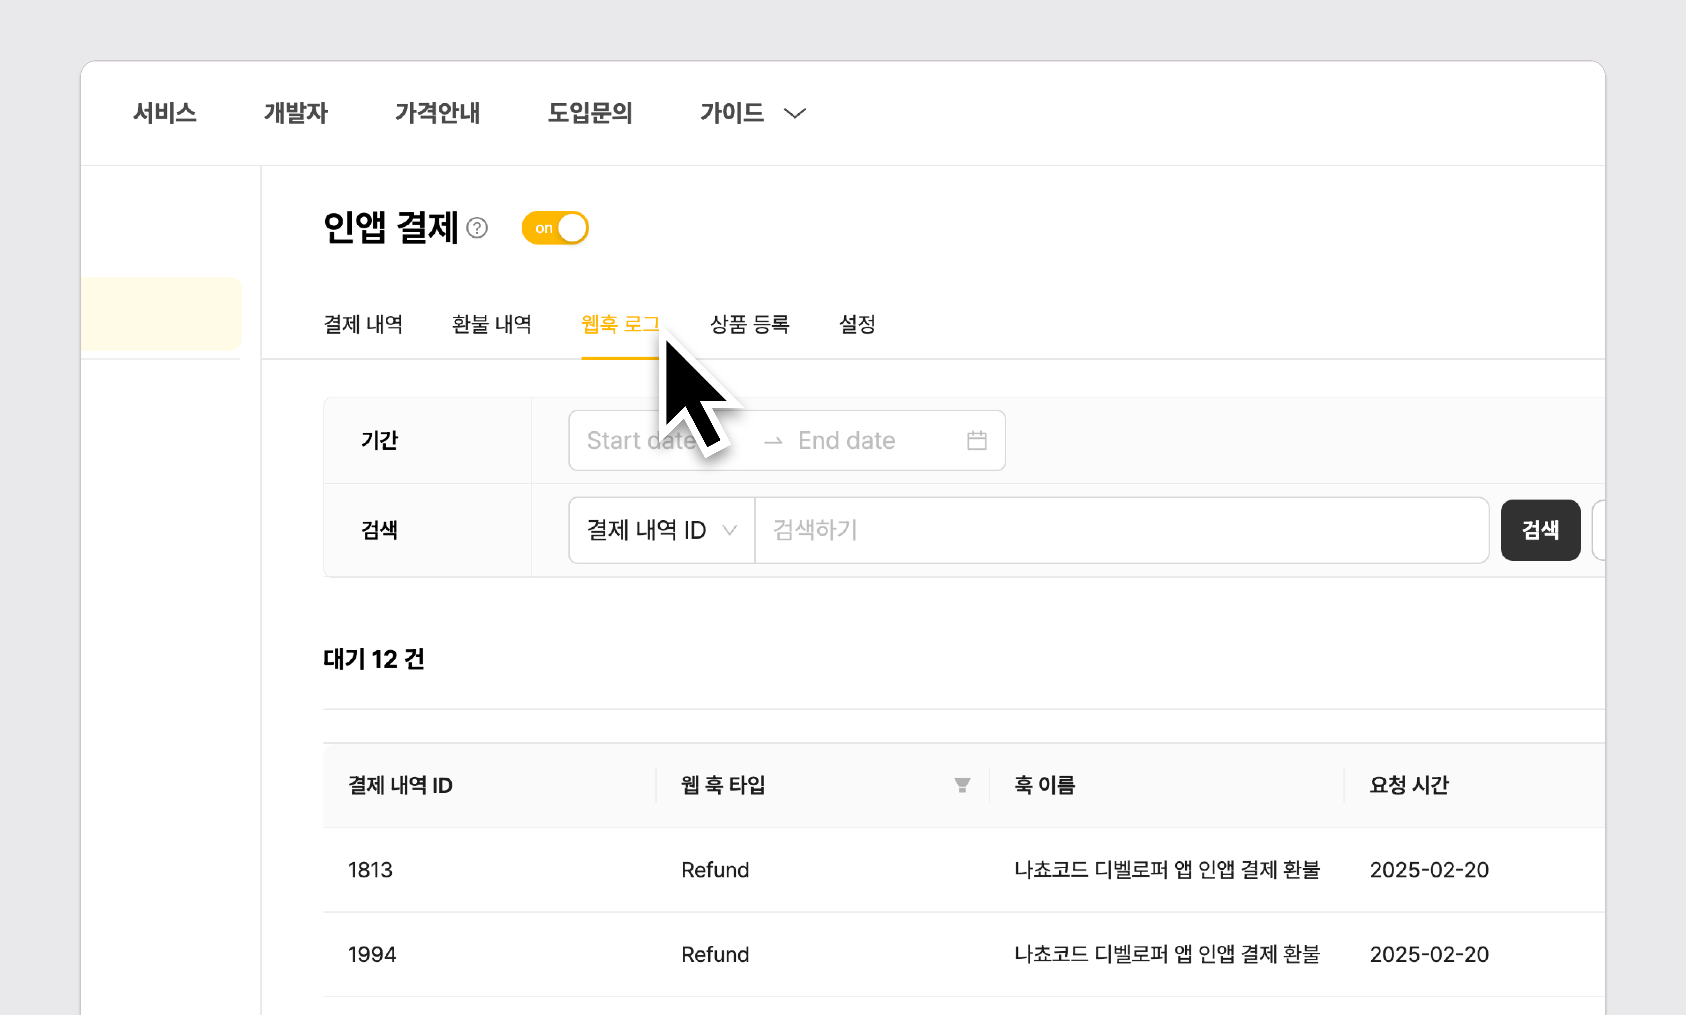Open the 도입문의 navigation link

pos(589,113)
